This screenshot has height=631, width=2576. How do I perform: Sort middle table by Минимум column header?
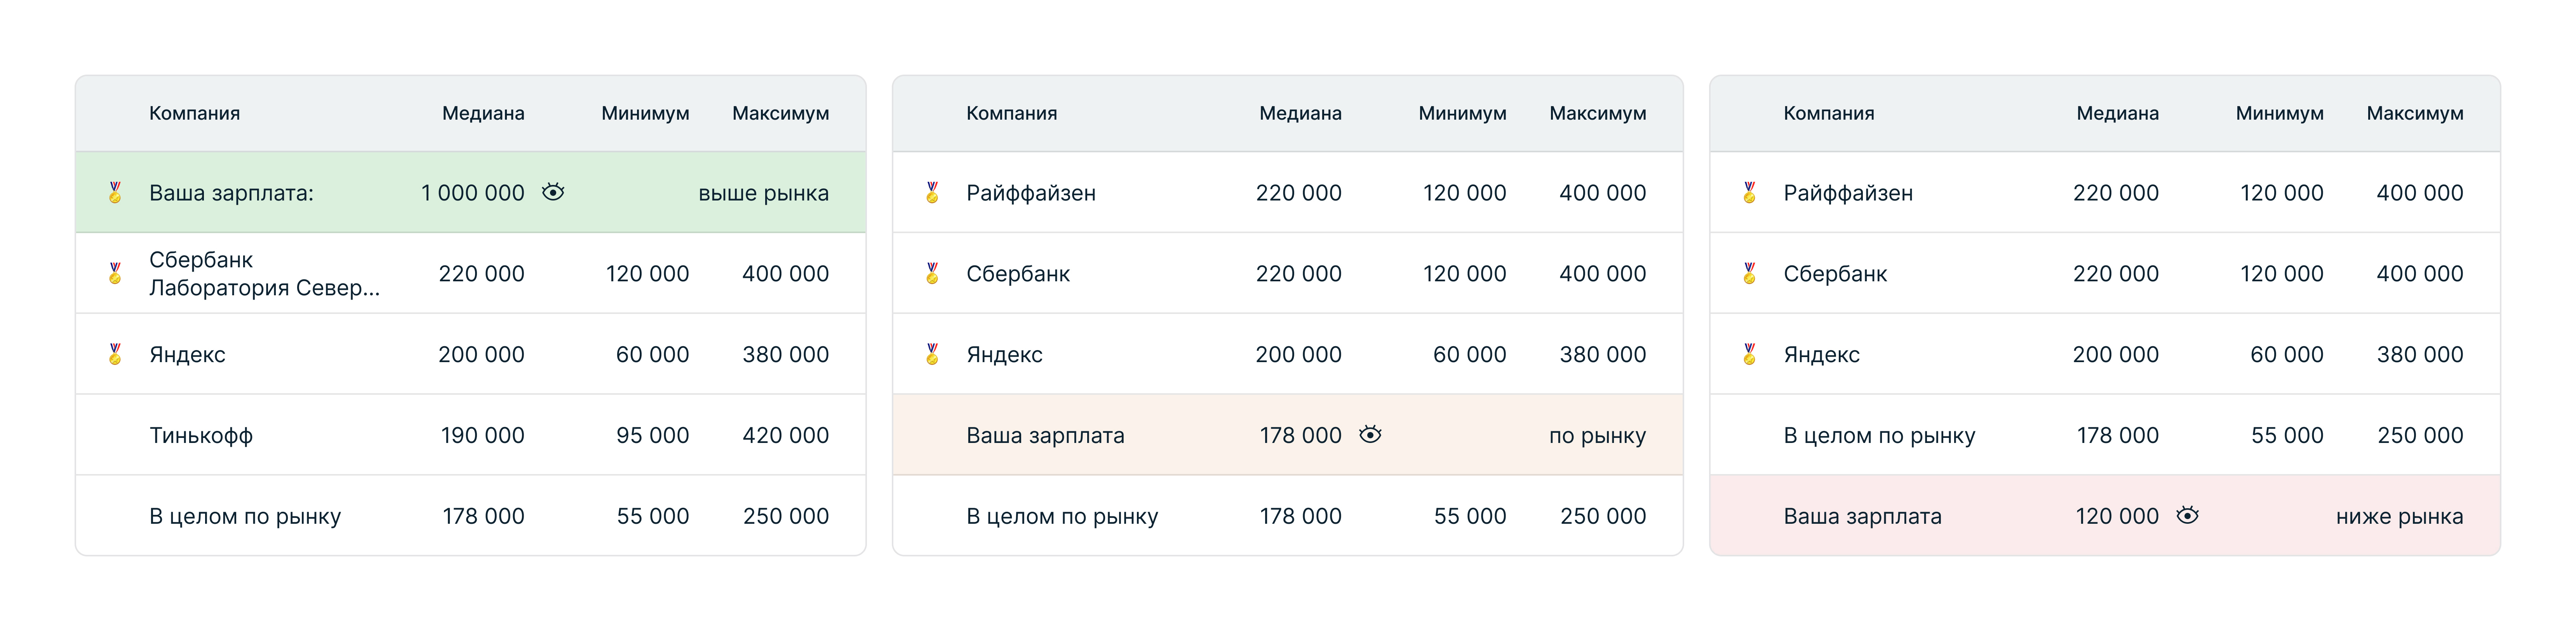pos(1462,113)
